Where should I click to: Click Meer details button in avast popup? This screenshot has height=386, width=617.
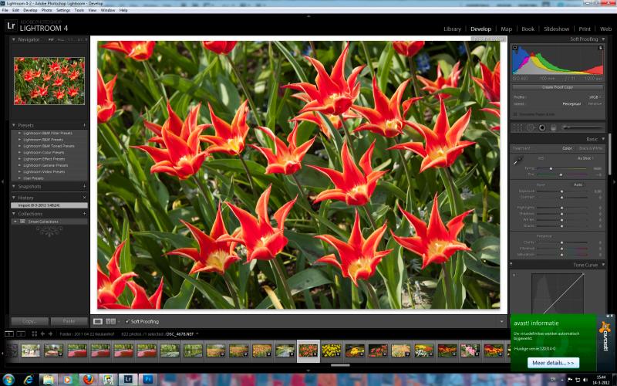pos(553,363)
